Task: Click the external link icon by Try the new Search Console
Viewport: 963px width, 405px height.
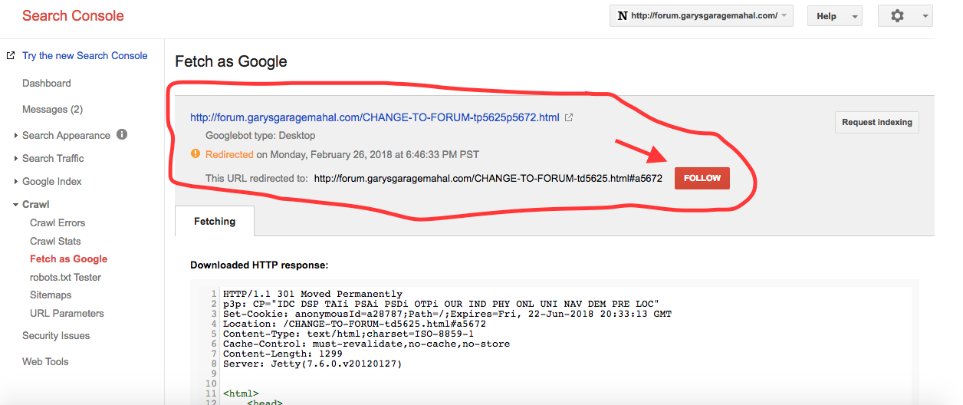Action: 11,56
